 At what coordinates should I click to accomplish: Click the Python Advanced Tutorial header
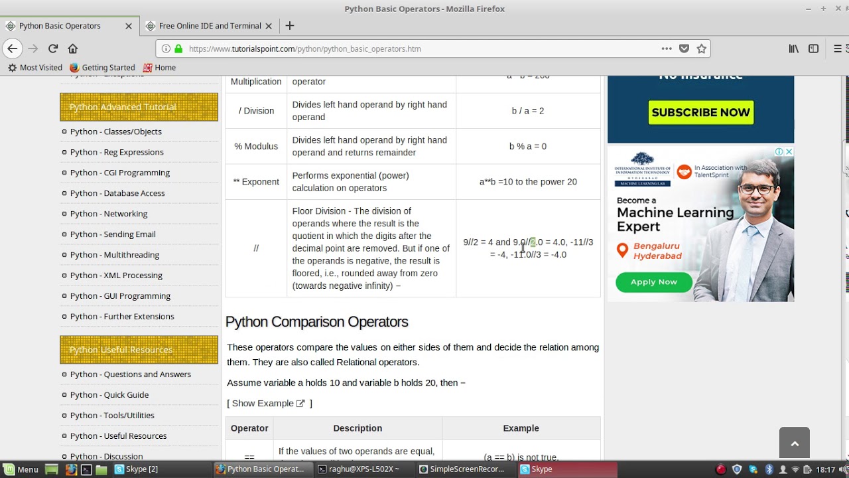pos(139,107)
